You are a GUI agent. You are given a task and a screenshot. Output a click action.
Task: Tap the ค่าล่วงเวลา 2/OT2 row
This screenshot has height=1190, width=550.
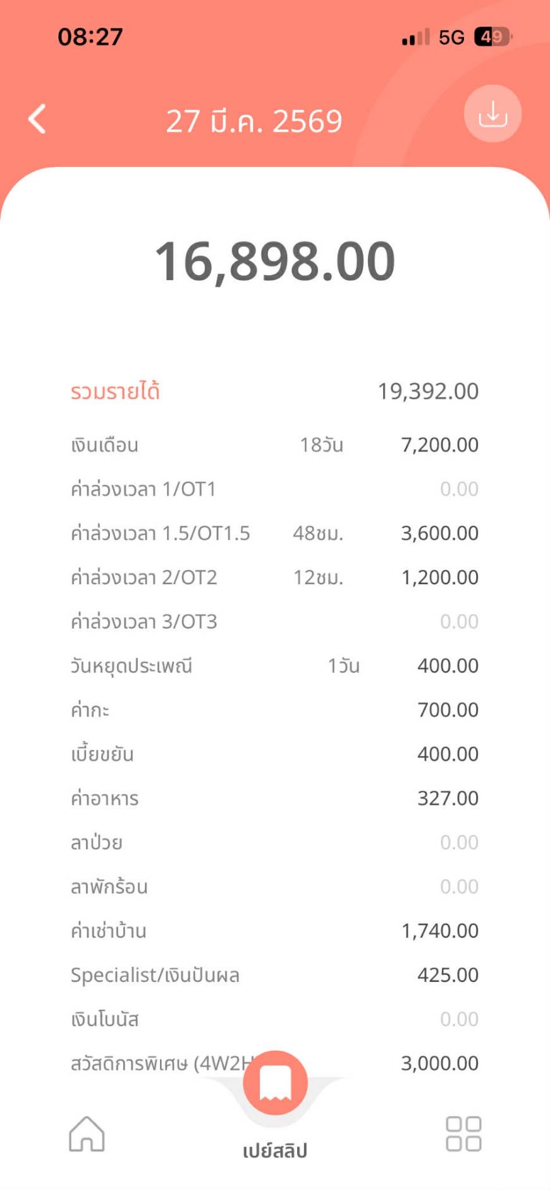pos(274,578)
